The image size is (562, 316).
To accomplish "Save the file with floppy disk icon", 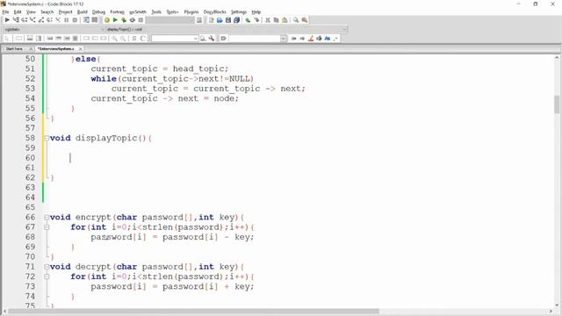I will click(x=228, y=20).
